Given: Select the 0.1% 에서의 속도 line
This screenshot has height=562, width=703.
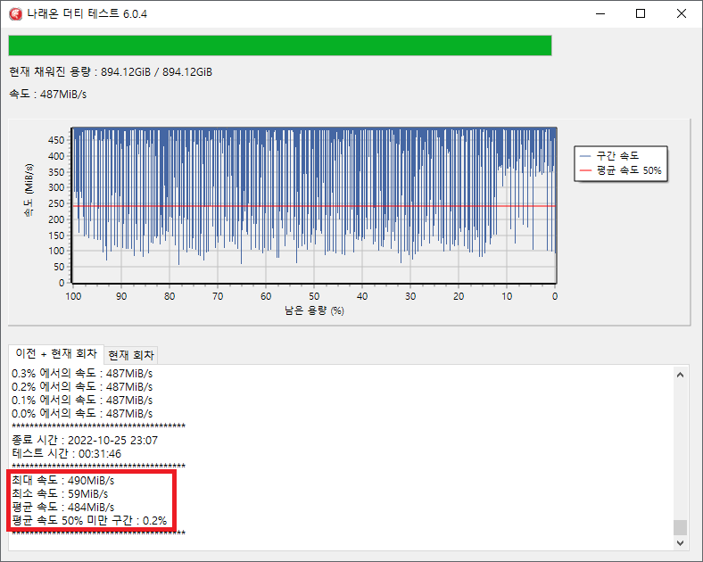Looking at the screenshot, I should click(x=82, y=401).
